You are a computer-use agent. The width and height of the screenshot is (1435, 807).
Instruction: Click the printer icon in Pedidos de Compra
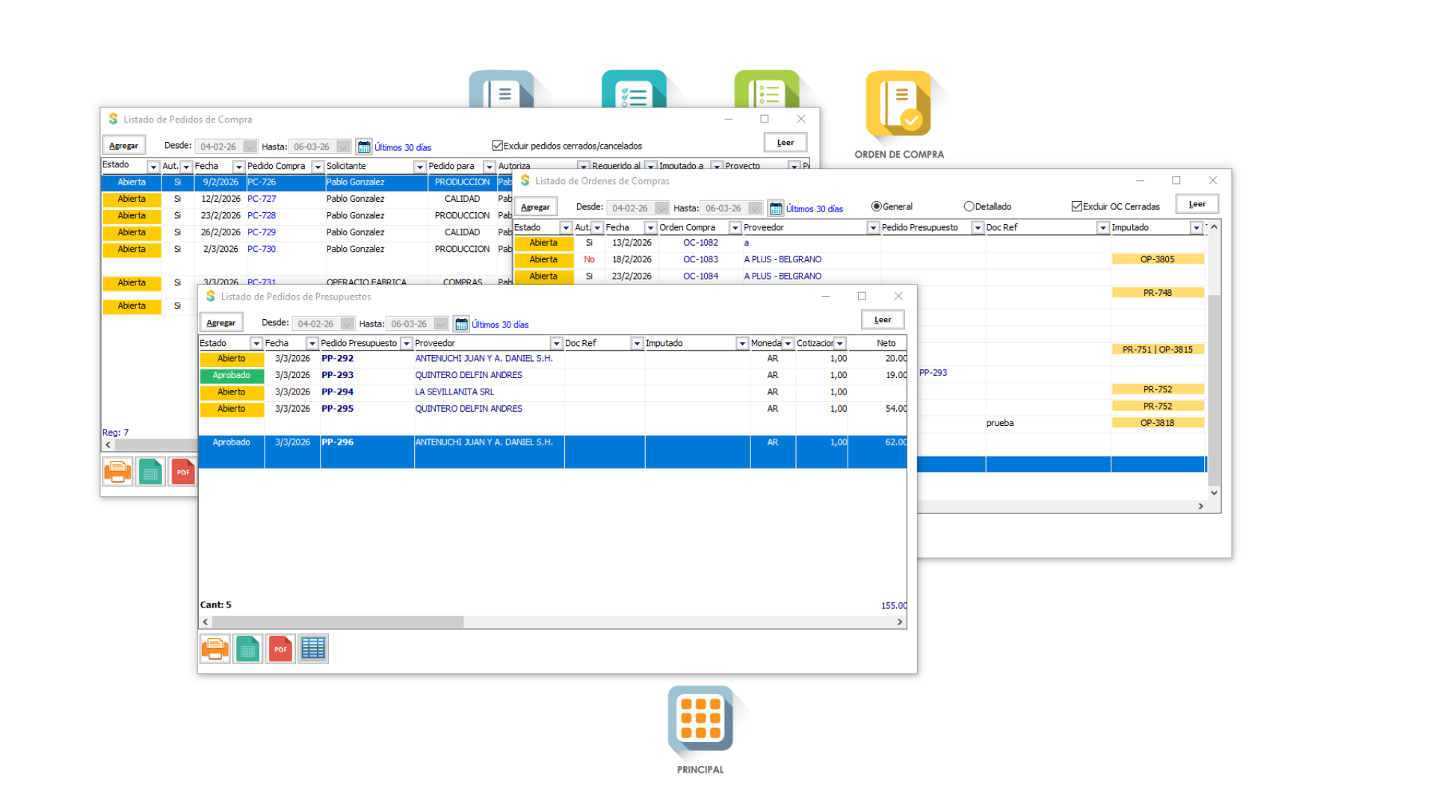point(117,472)
